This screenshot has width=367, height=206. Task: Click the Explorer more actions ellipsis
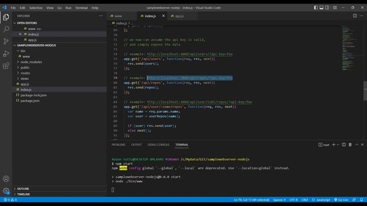101,16
